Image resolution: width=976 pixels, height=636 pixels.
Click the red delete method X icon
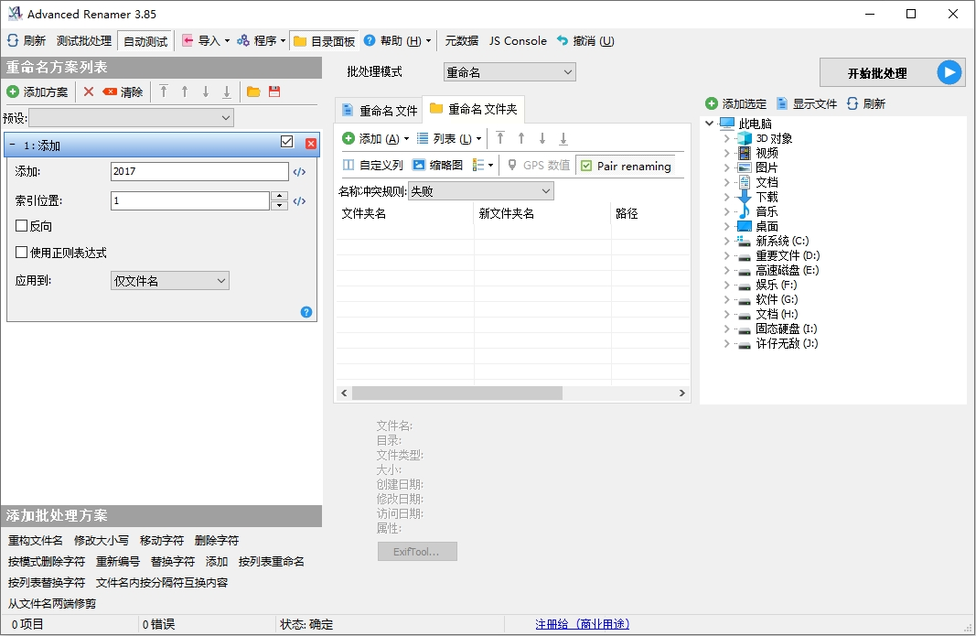(89, 92)
